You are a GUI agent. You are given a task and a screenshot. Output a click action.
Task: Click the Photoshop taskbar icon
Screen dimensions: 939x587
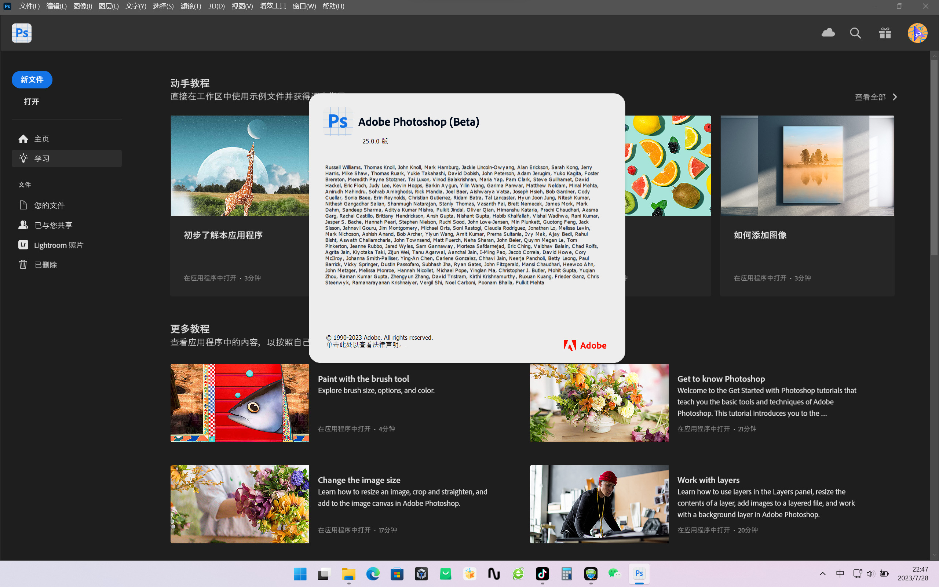pyautogui.click(x=639, y=574)
